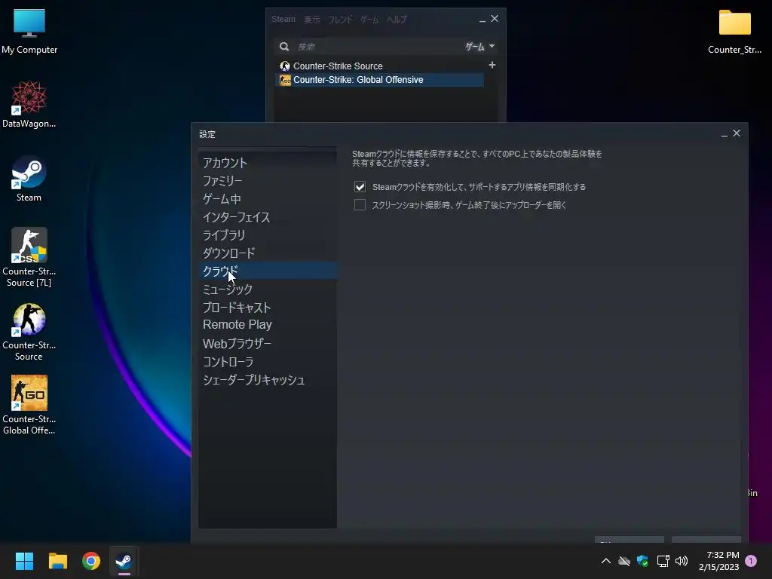This screenshot has height=579, width=772.
Task: Enable the スクリーンショット uploader checkbox
Action: (360, 205)
